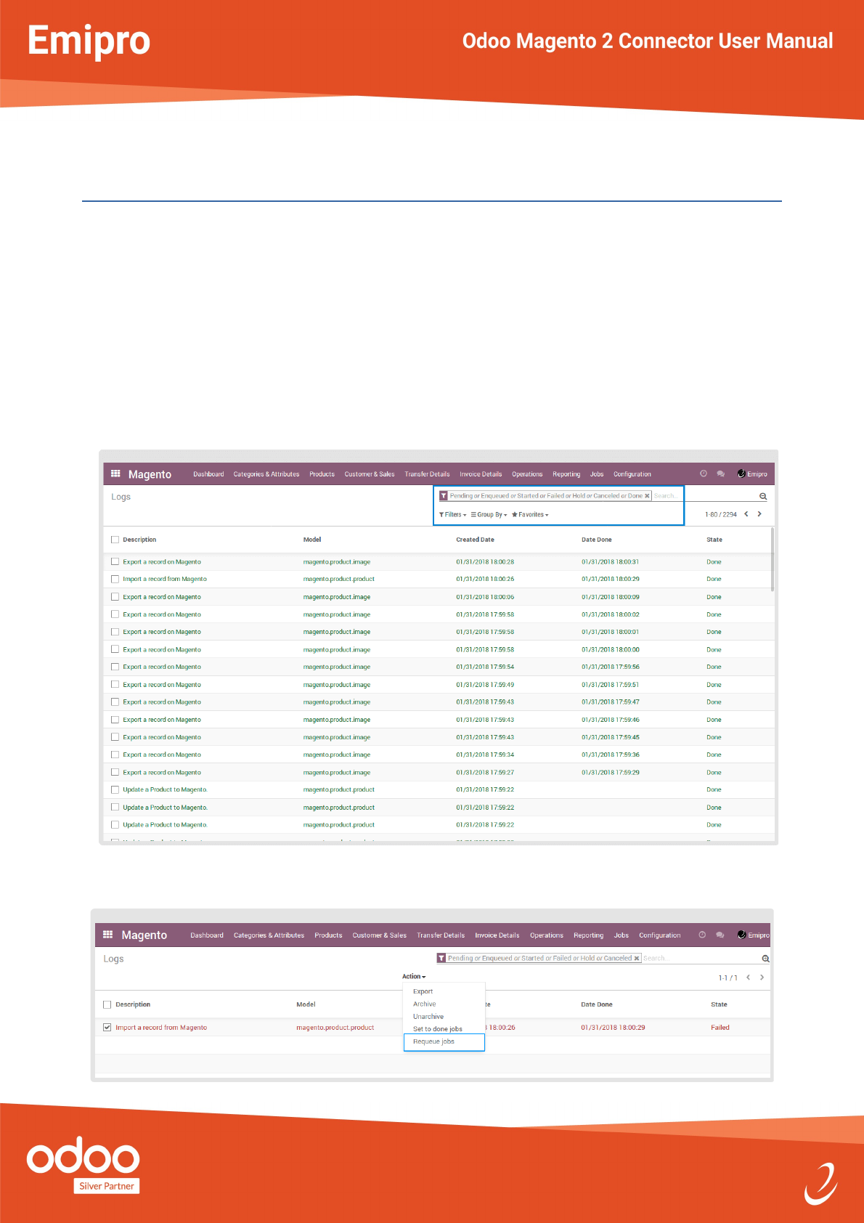
Task: Click the chat bubbles icon in lower screenshot navbar
Action: (720, 935)
